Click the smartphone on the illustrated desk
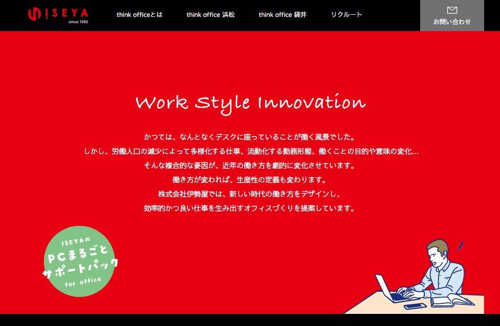The height and width of the screenshot is (326, 500). (415, 306)
